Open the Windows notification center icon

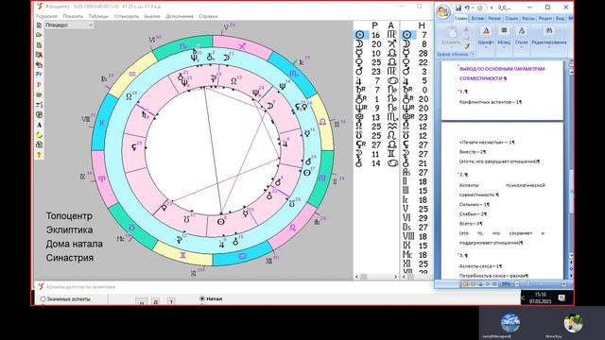click(x=562, y=297)
